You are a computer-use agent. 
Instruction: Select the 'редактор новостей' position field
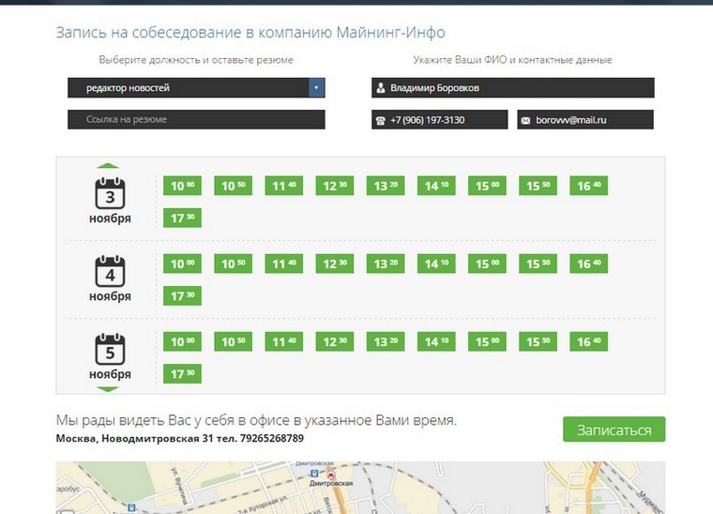click(x=196, y=88)
